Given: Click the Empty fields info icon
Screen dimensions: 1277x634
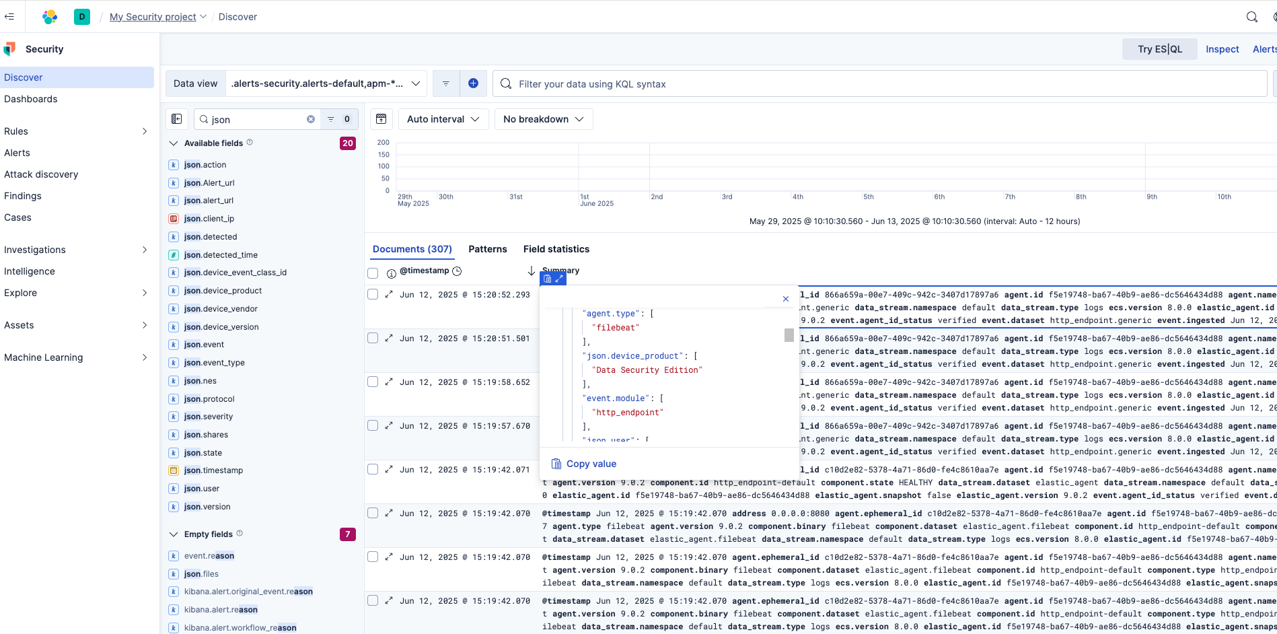Looking at the screenshot, I should coord(240,534).
